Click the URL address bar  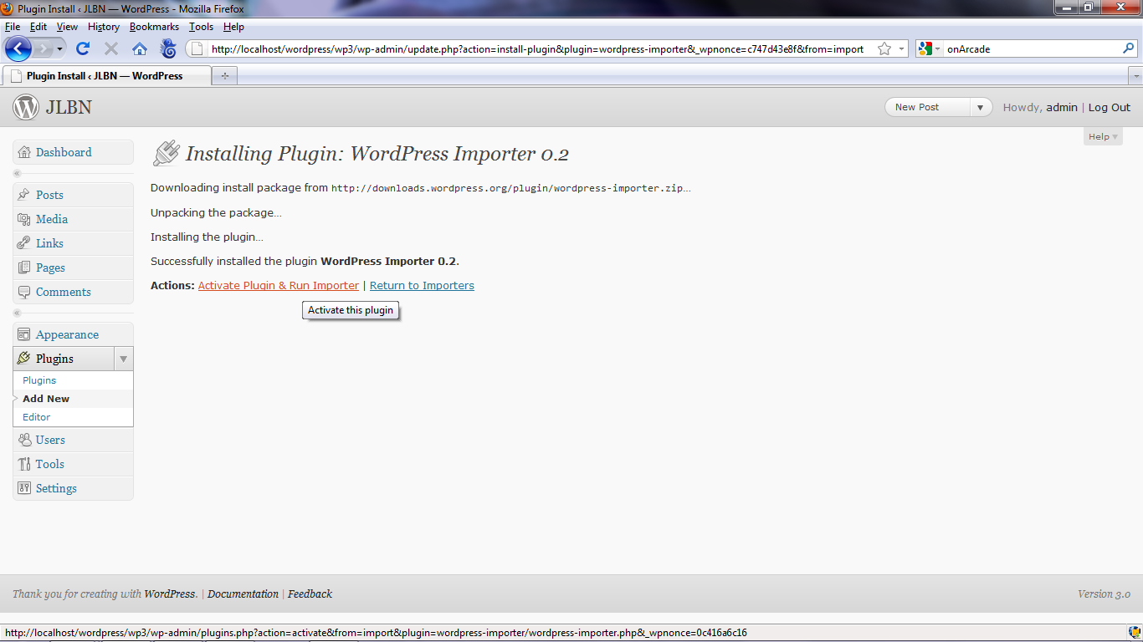pos(536,49)
